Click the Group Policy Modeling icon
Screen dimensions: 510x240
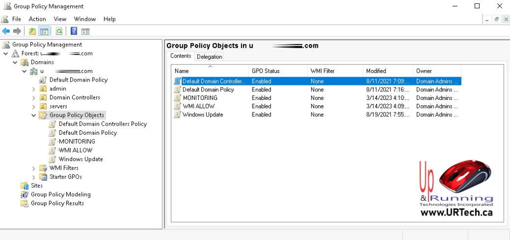pyautogui.click(x=24, y=194)
